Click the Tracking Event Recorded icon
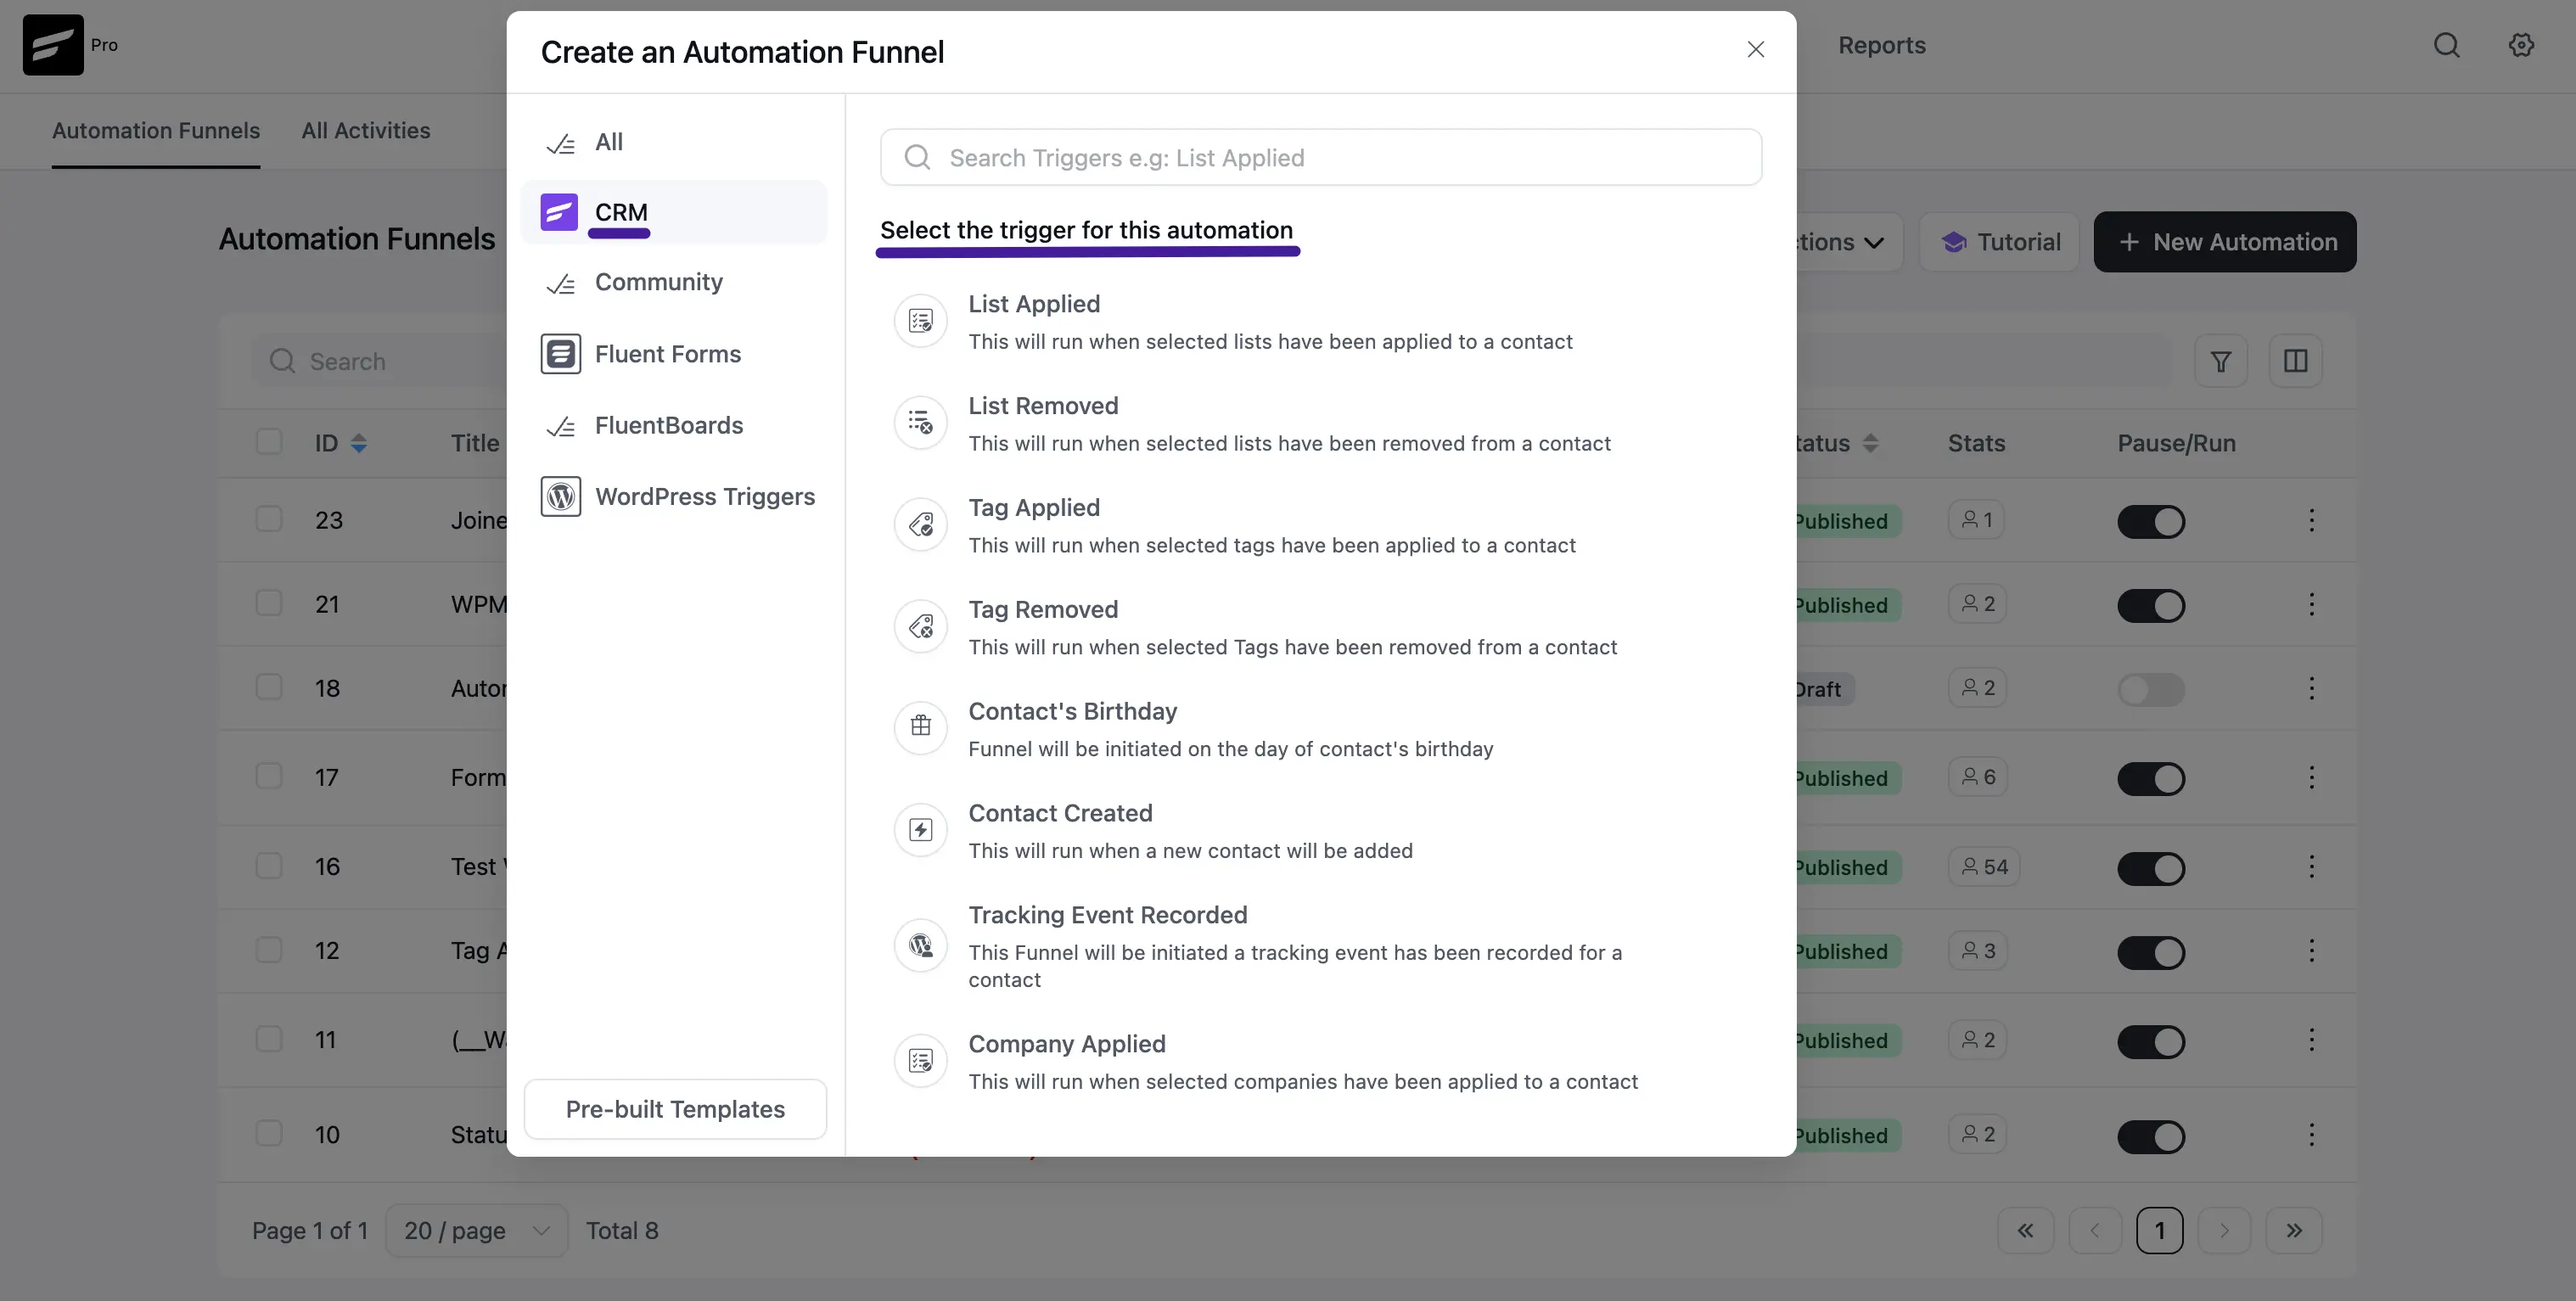Screen dimensions: 2576x1301 click(x=920, y=945)
